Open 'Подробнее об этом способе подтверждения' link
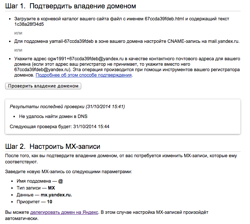This screenshot has width=250, height=224. point(84,75)
